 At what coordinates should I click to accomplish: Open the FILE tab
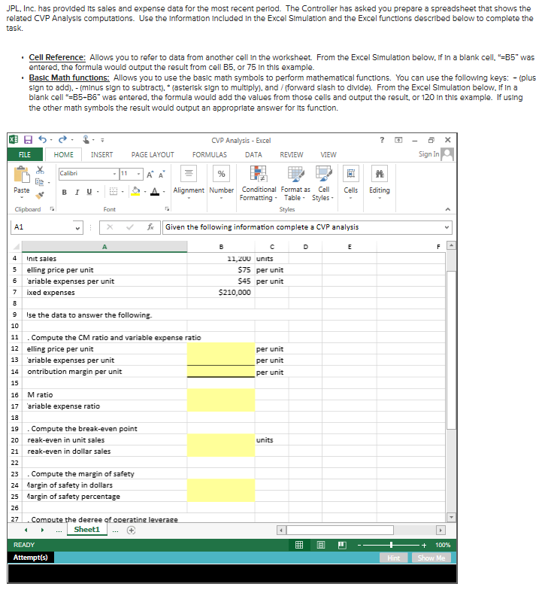click(x=25, y=155)
